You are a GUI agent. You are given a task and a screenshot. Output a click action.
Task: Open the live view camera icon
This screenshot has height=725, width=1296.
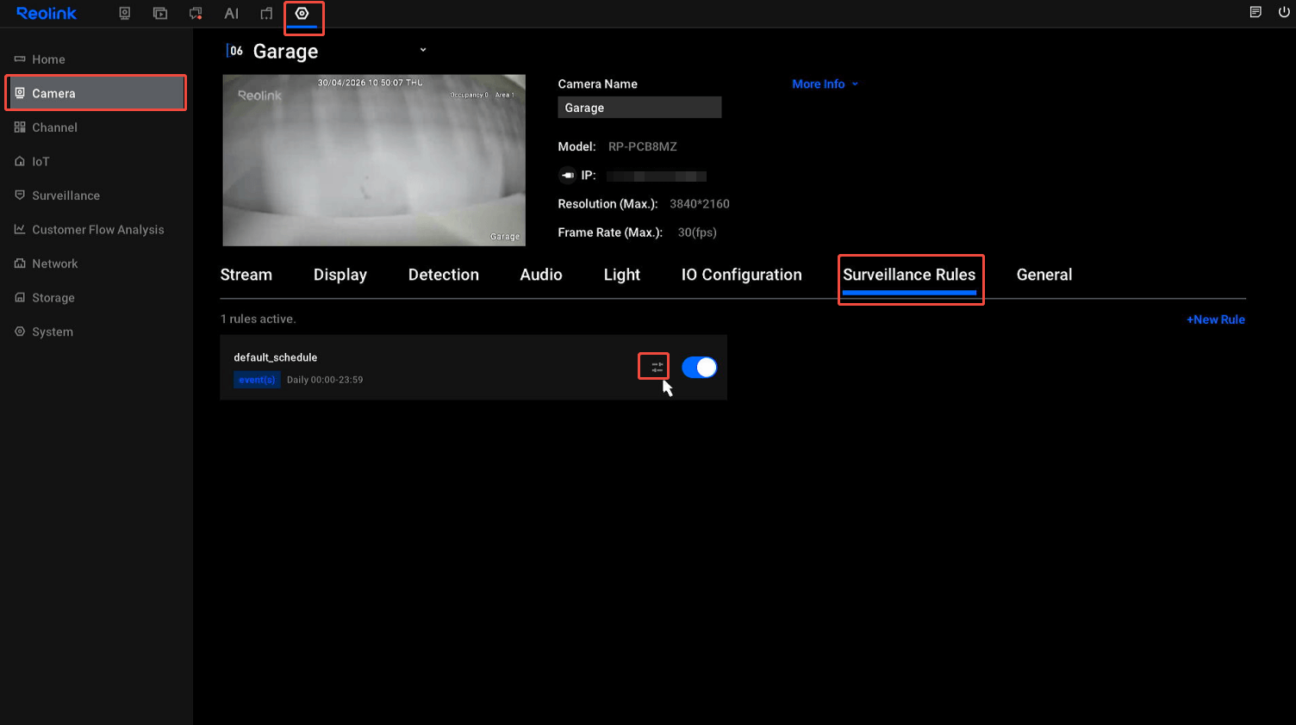[125, 14]
